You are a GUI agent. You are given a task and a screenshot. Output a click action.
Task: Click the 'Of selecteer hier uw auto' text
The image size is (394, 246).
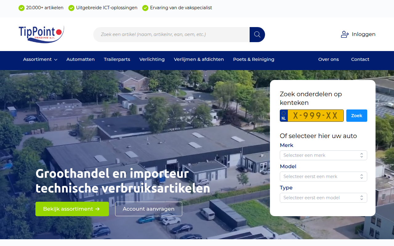point(318,136)
